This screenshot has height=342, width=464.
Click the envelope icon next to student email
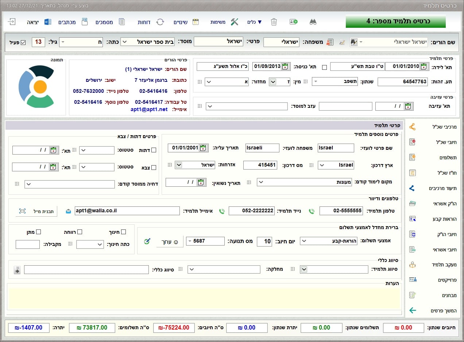(69, 211)
